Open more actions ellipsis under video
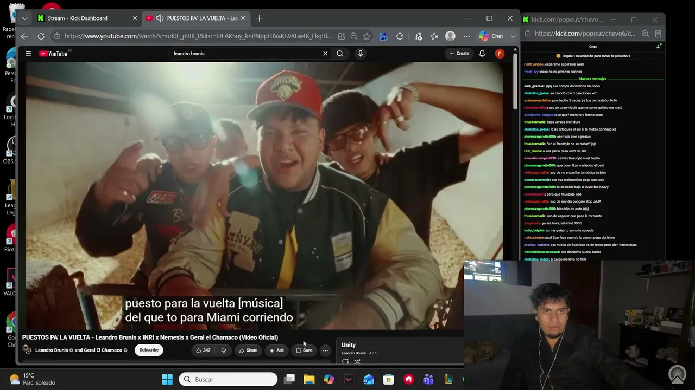Screen dimensions: 695x390 [325, 350]
